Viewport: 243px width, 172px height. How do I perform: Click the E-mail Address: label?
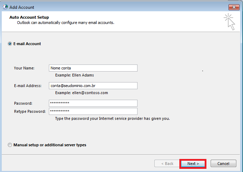click(x=28, y=86)
